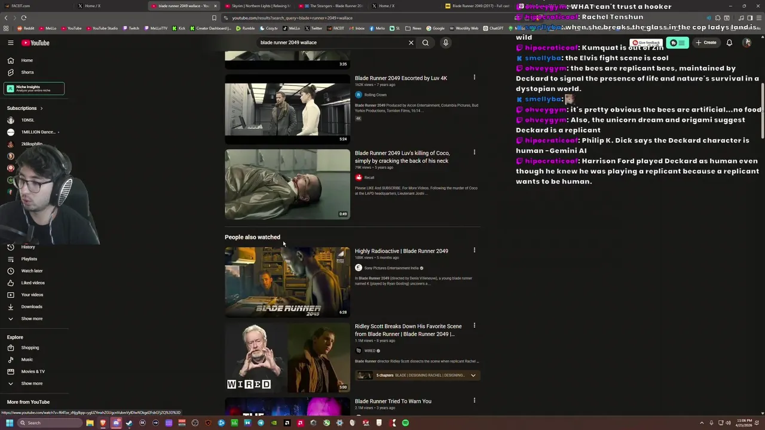Bookmark this page icon
The width and height of the screenshot is (765, 430).
pyautogui.click(x=214, y=18)
